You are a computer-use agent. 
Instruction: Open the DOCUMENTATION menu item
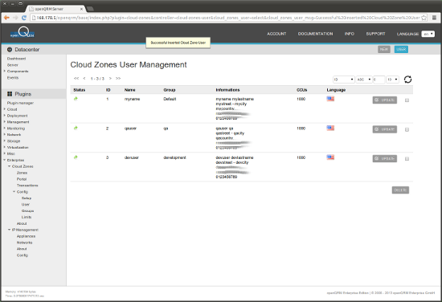point(316,34)
